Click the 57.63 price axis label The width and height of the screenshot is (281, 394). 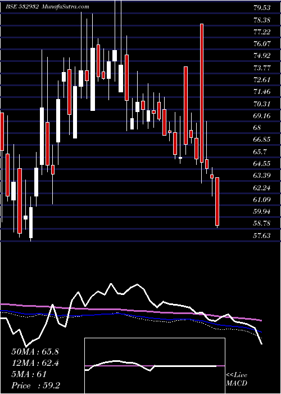[x=262, y=236]
